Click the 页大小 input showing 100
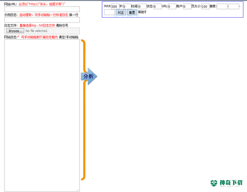 [205, 7]
